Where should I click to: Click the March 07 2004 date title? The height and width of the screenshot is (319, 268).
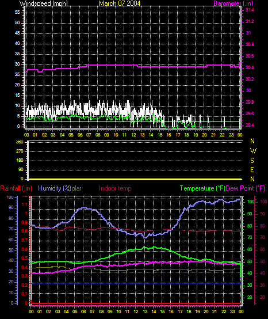[120, 3]
